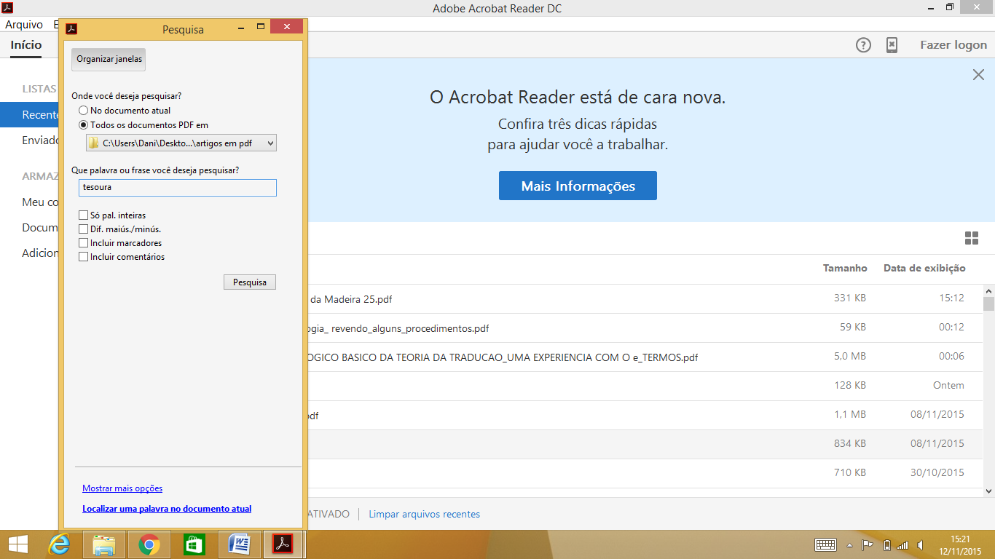Sort by 'Data de exibição' column header
Image resolution: width=995 pixels, height=559 pixels.
tap(924, 268)
